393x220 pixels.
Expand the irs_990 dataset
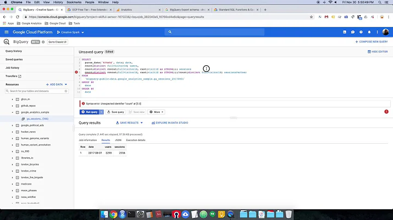coord(12,151)
